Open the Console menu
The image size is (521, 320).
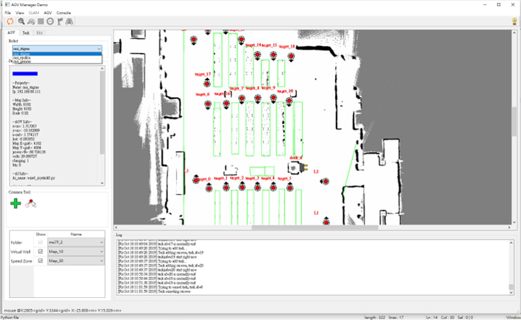click(x=63, y=12)
